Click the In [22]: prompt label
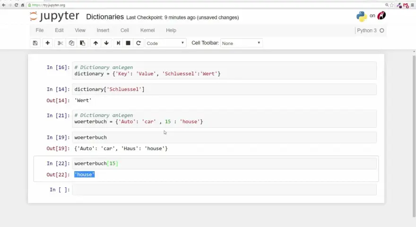416x227 pixels. pyautogui.click(x=58, y=163)
